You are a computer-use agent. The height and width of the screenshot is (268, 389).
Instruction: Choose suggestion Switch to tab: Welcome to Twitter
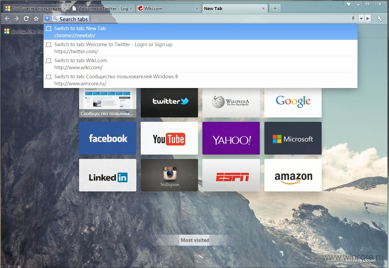200,48
